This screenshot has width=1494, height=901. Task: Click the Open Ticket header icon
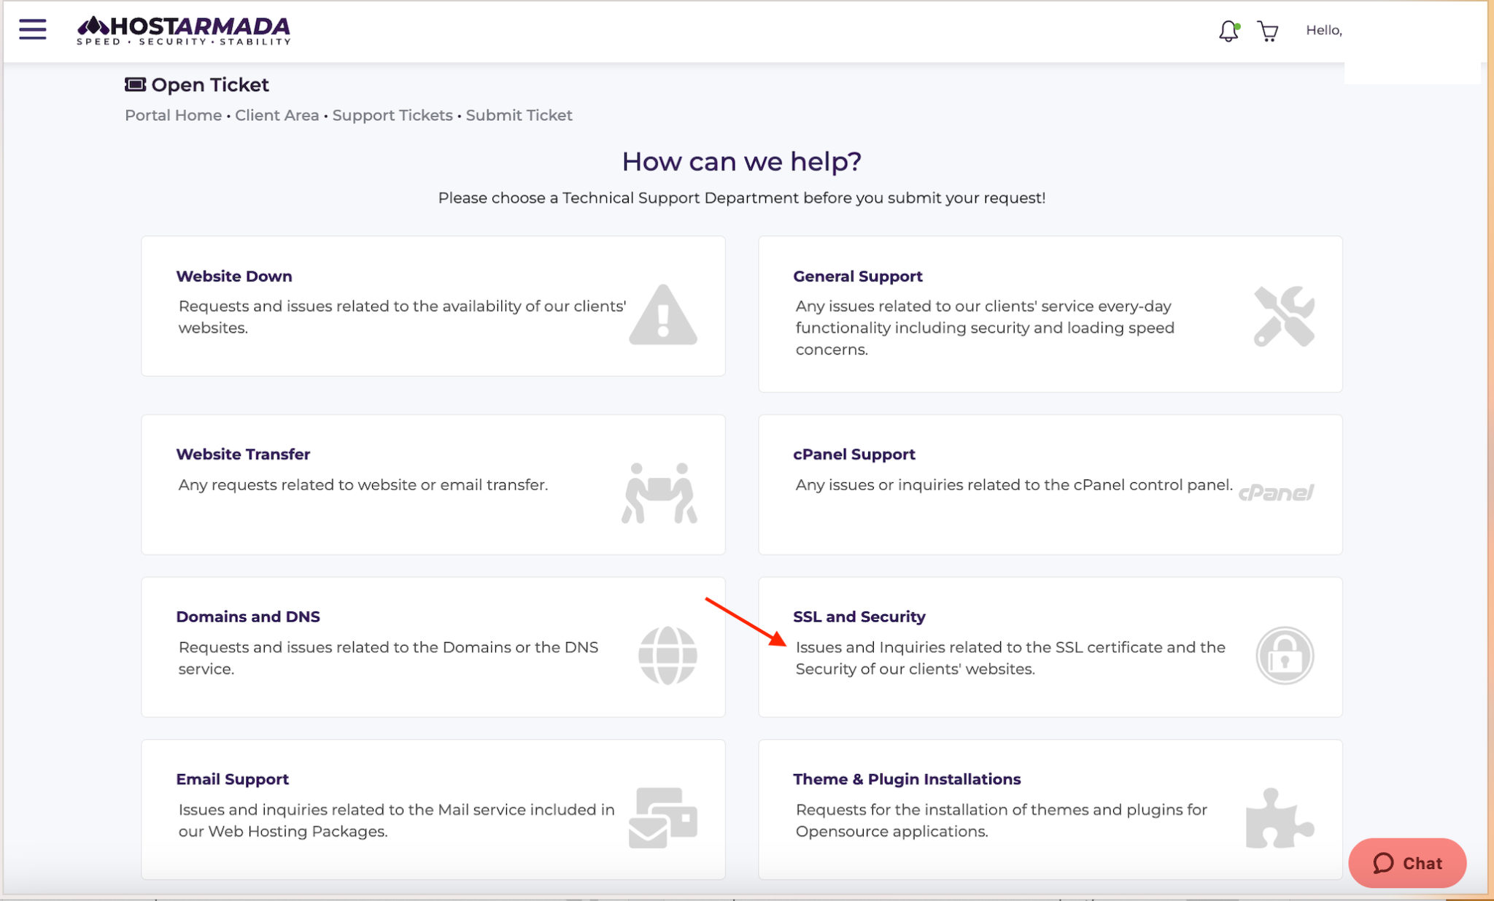point(135,85)
